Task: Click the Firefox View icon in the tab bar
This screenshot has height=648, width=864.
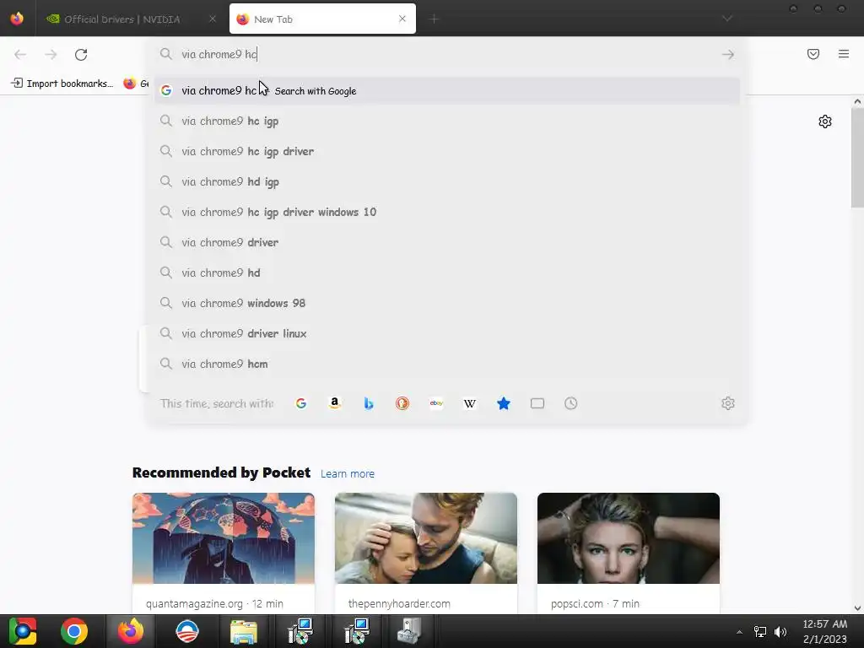Action: [17, 19]
